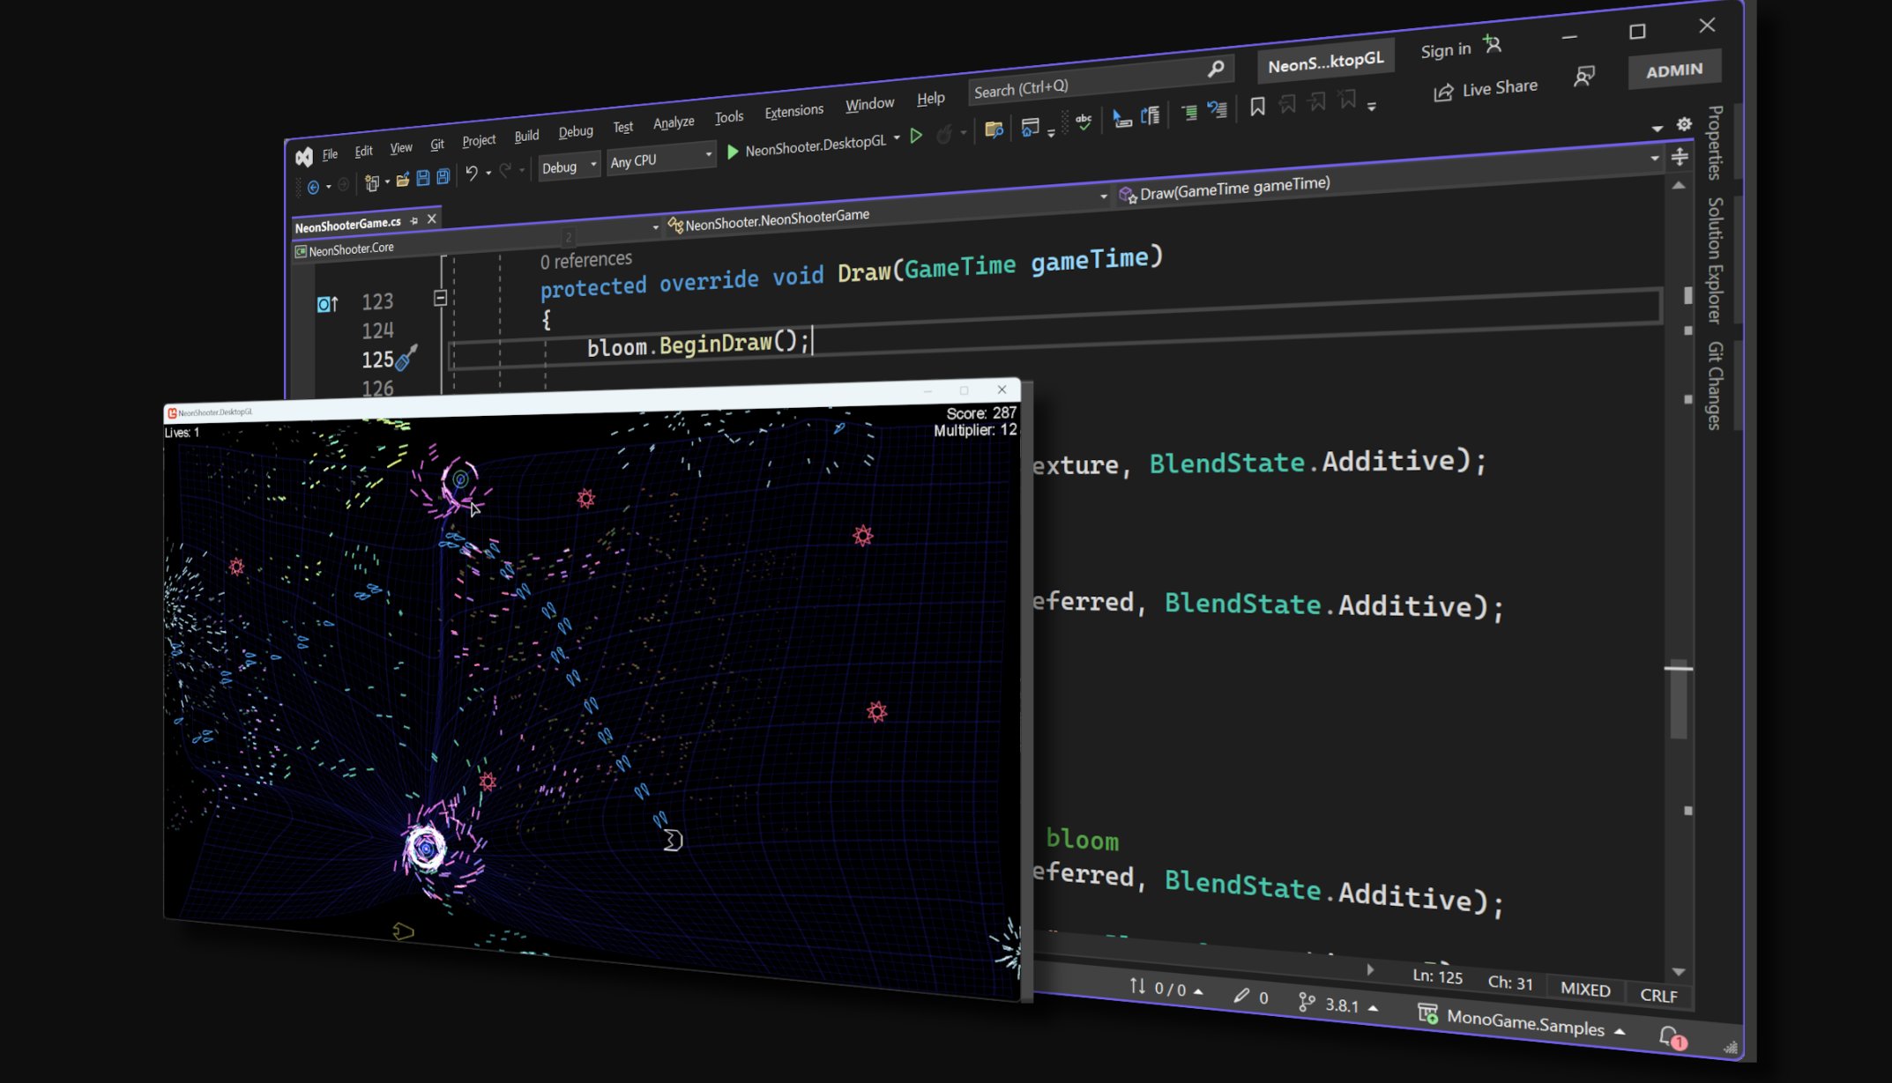Split the editor window with the splitter icon
1892x1083 pixels.
1680,157
